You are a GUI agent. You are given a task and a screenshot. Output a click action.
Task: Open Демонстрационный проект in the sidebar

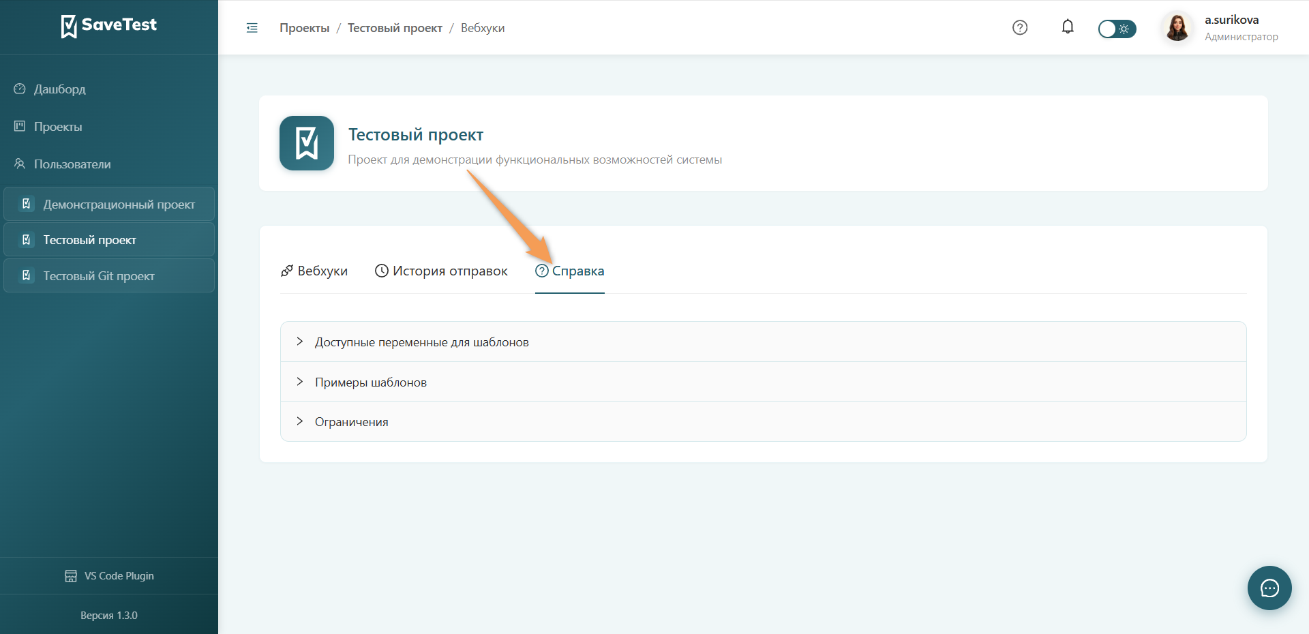(x=109, y=204)
